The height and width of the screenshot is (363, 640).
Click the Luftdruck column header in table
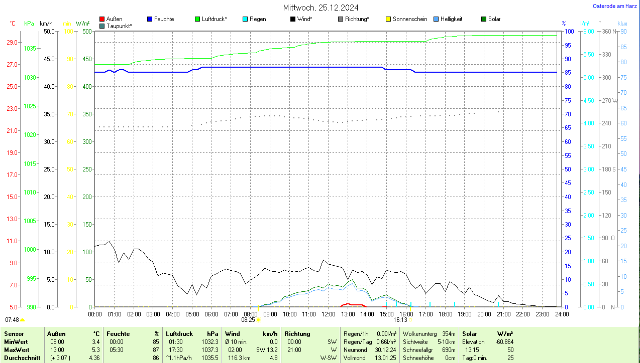pos(179,334)
